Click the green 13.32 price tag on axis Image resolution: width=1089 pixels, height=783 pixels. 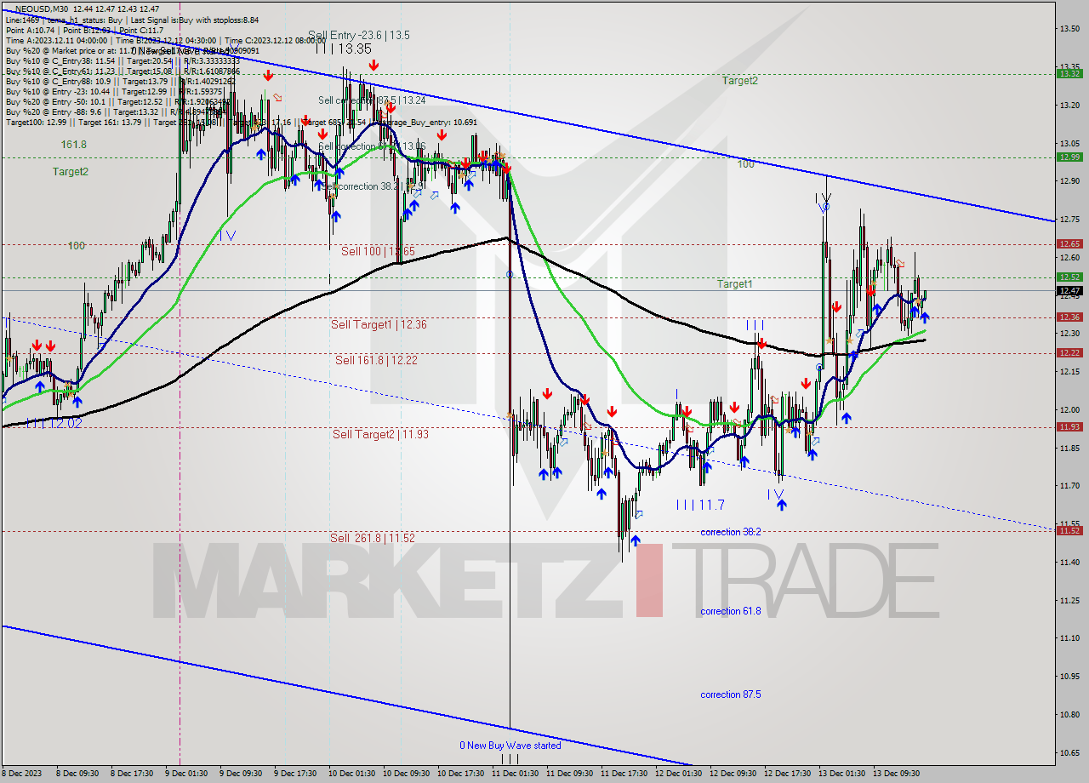pyautogui.click(x=1069, y=74)
